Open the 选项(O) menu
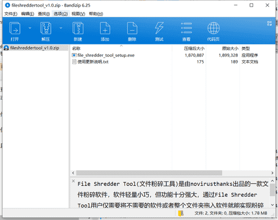278x220 pixels. 61,14
